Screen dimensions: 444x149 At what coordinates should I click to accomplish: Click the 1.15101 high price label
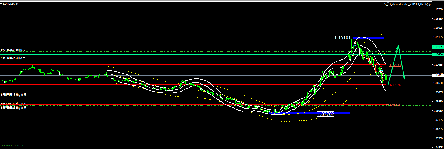coord(342,37)
